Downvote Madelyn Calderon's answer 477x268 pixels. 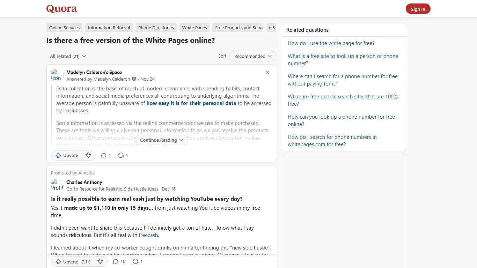(88, 155)
